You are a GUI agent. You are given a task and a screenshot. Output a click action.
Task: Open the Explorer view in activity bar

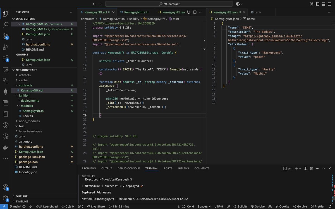(x=5, y=14)
